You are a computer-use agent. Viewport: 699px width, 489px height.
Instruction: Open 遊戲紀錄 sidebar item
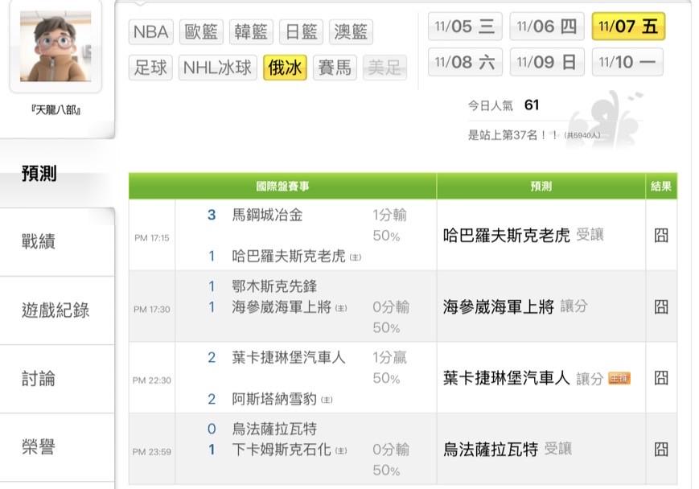click(56, 310)
